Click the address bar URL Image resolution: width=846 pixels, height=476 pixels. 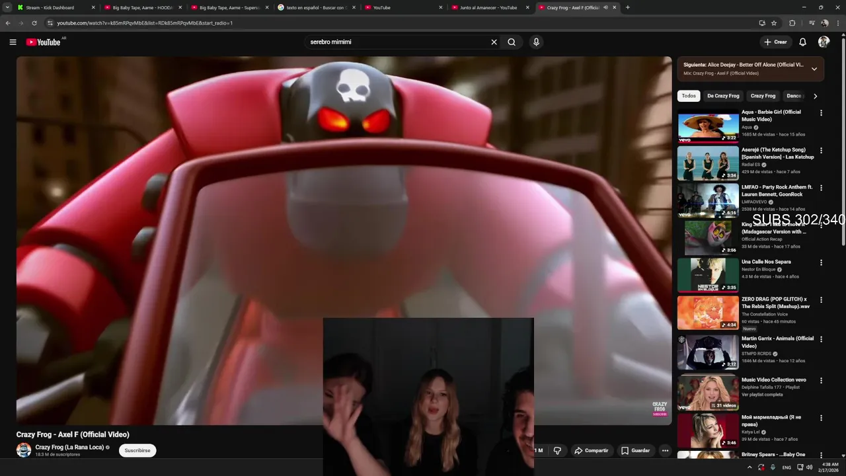tap(145, 23)
